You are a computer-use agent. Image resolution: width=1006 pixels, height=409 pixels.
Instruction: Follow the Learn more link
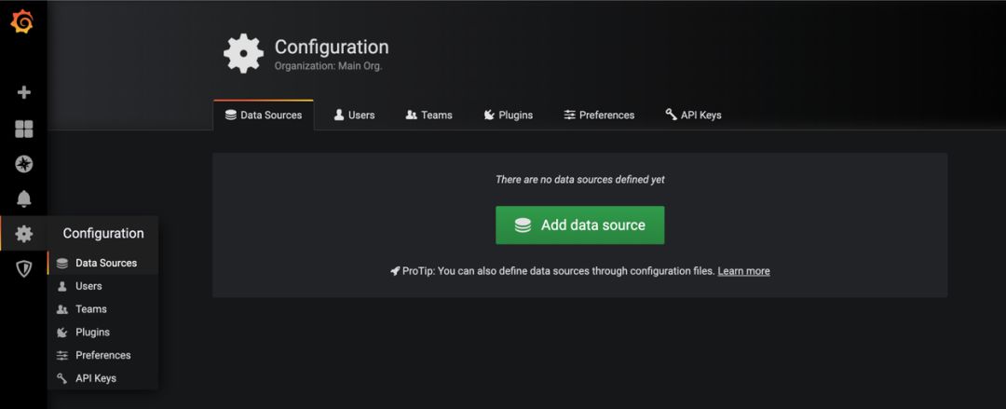point(743,271)
